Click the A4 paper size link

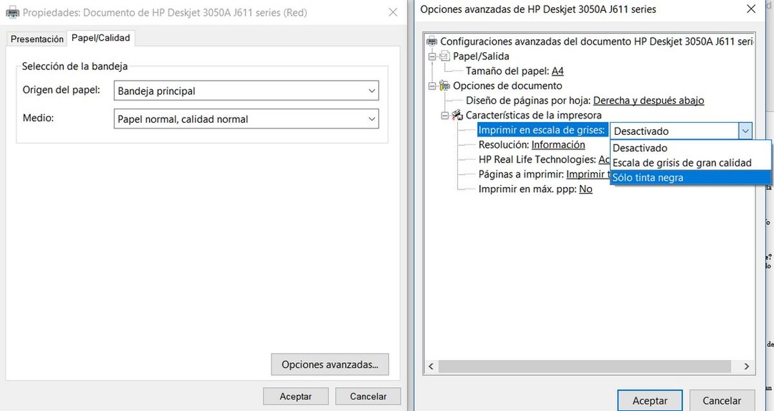click(557, 70)
